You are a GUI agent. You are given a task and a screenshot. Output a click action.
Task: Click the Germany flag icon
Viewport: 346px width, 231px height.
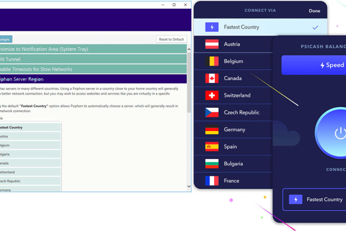pyautogui.click(x=211, y=130)
